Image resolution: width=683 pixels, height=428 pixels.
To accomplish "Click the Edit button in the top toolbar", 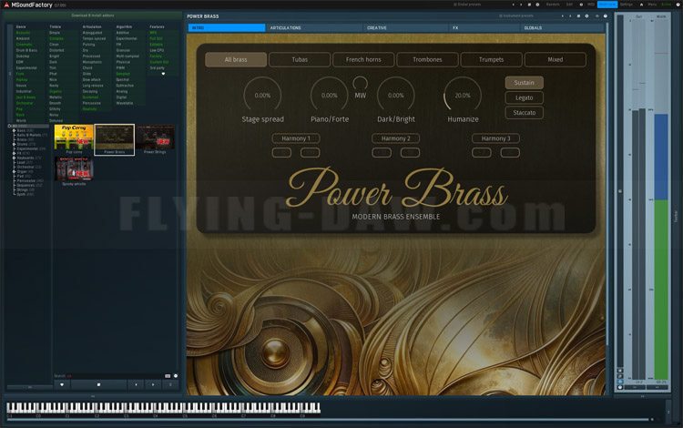I will pyautogui.click(x=569, y=5).
